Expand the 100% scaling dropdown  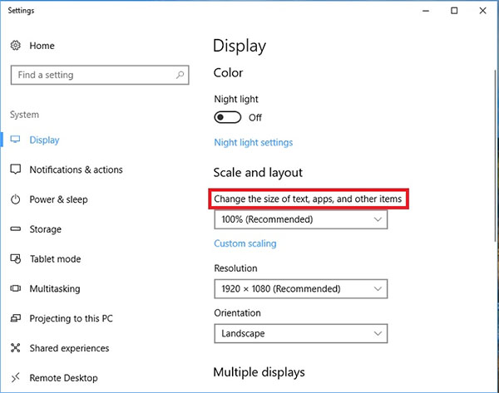pyautogui.click(x=300, y=219)
